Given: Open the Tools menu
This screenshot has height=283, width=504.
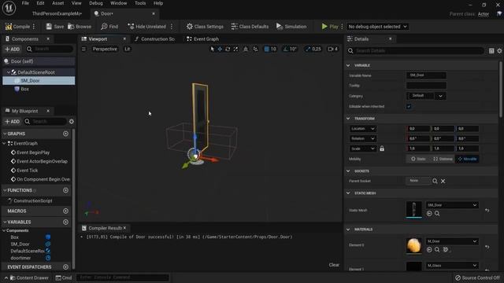Looking at the screenshot, I should (140, 3).
